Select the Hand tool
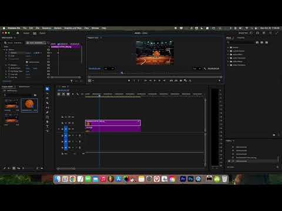The image size is (282, 211). (x=47, y=122)
